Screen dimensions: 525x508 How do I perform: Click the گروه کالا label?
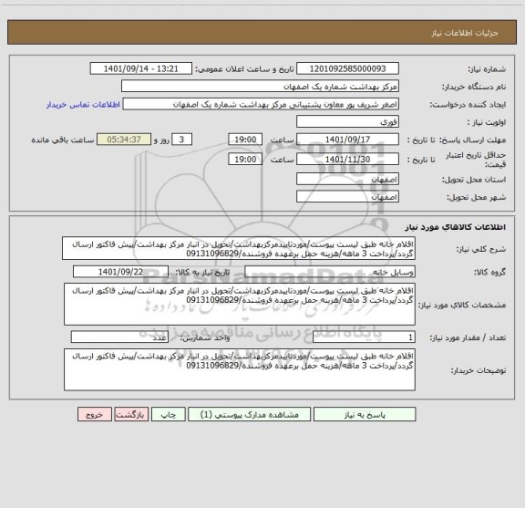pos(489,272)
